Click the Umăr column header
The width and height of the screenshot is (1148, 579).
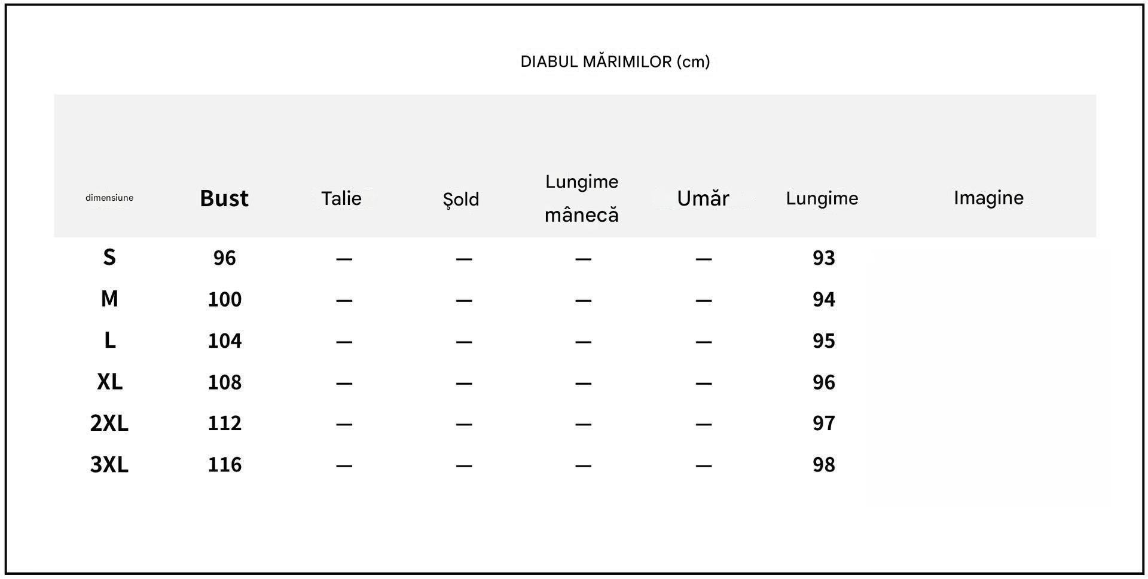click(x=703, y=198)
